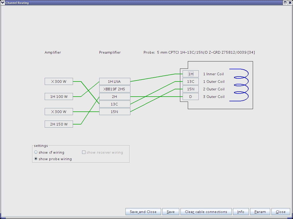Screen dimensions: 293x219
Task: Click the Param button
Action: pos(260,212)
